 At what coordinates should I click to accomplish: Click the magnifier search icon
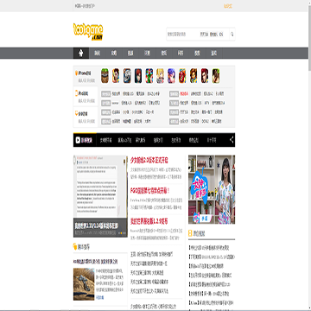pyautogui.click(x=232, y=35)
